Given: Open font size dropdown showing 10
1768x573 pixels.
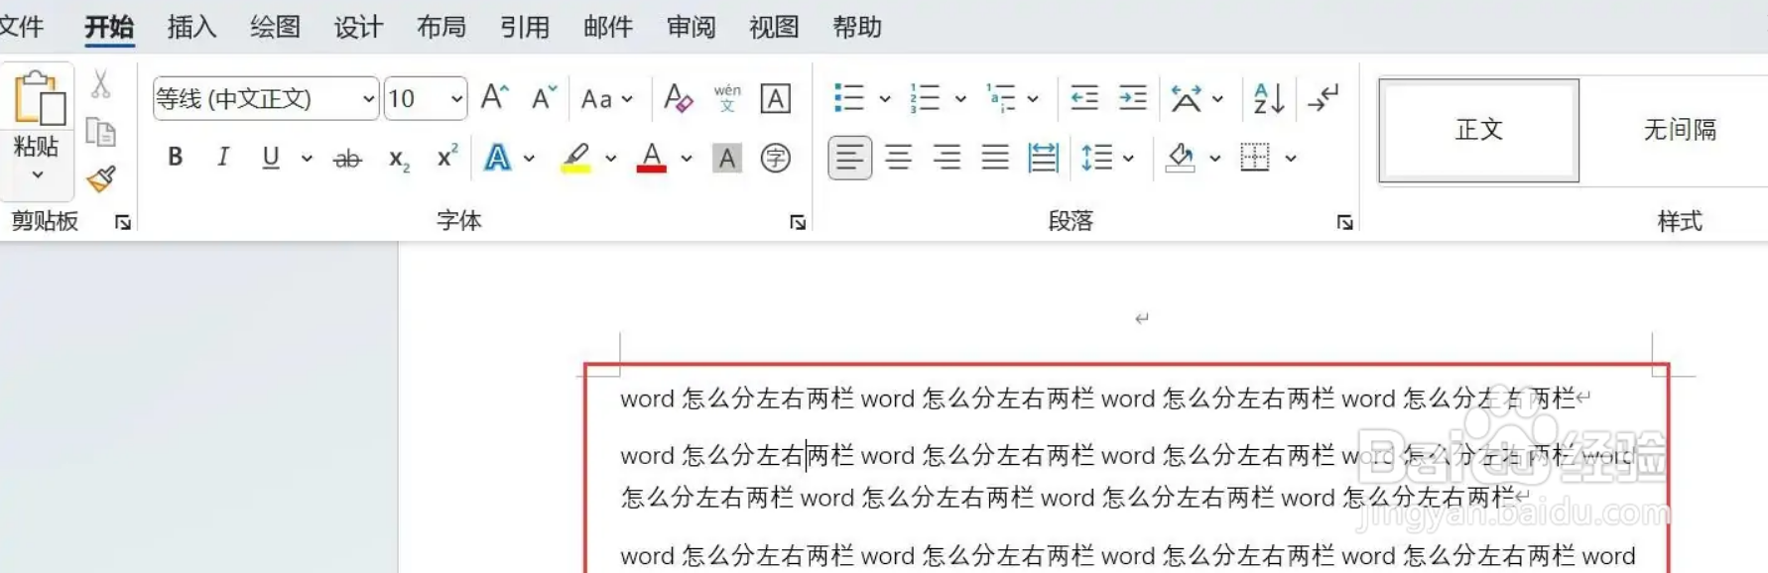Looking at the screenshot, I should 456,99.
